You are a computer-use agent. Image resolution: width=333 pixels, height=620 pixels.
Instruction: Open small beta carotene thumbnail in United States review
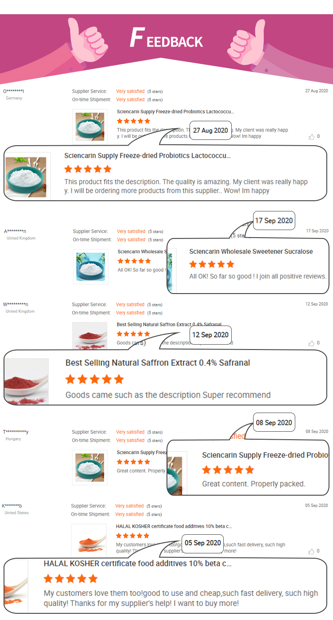(x=89, y=540)
